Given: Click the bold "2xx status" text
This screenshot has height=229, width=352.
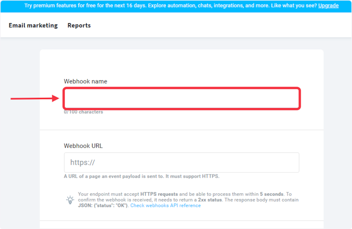Looking at the screenshot, I should coord(210,200).
